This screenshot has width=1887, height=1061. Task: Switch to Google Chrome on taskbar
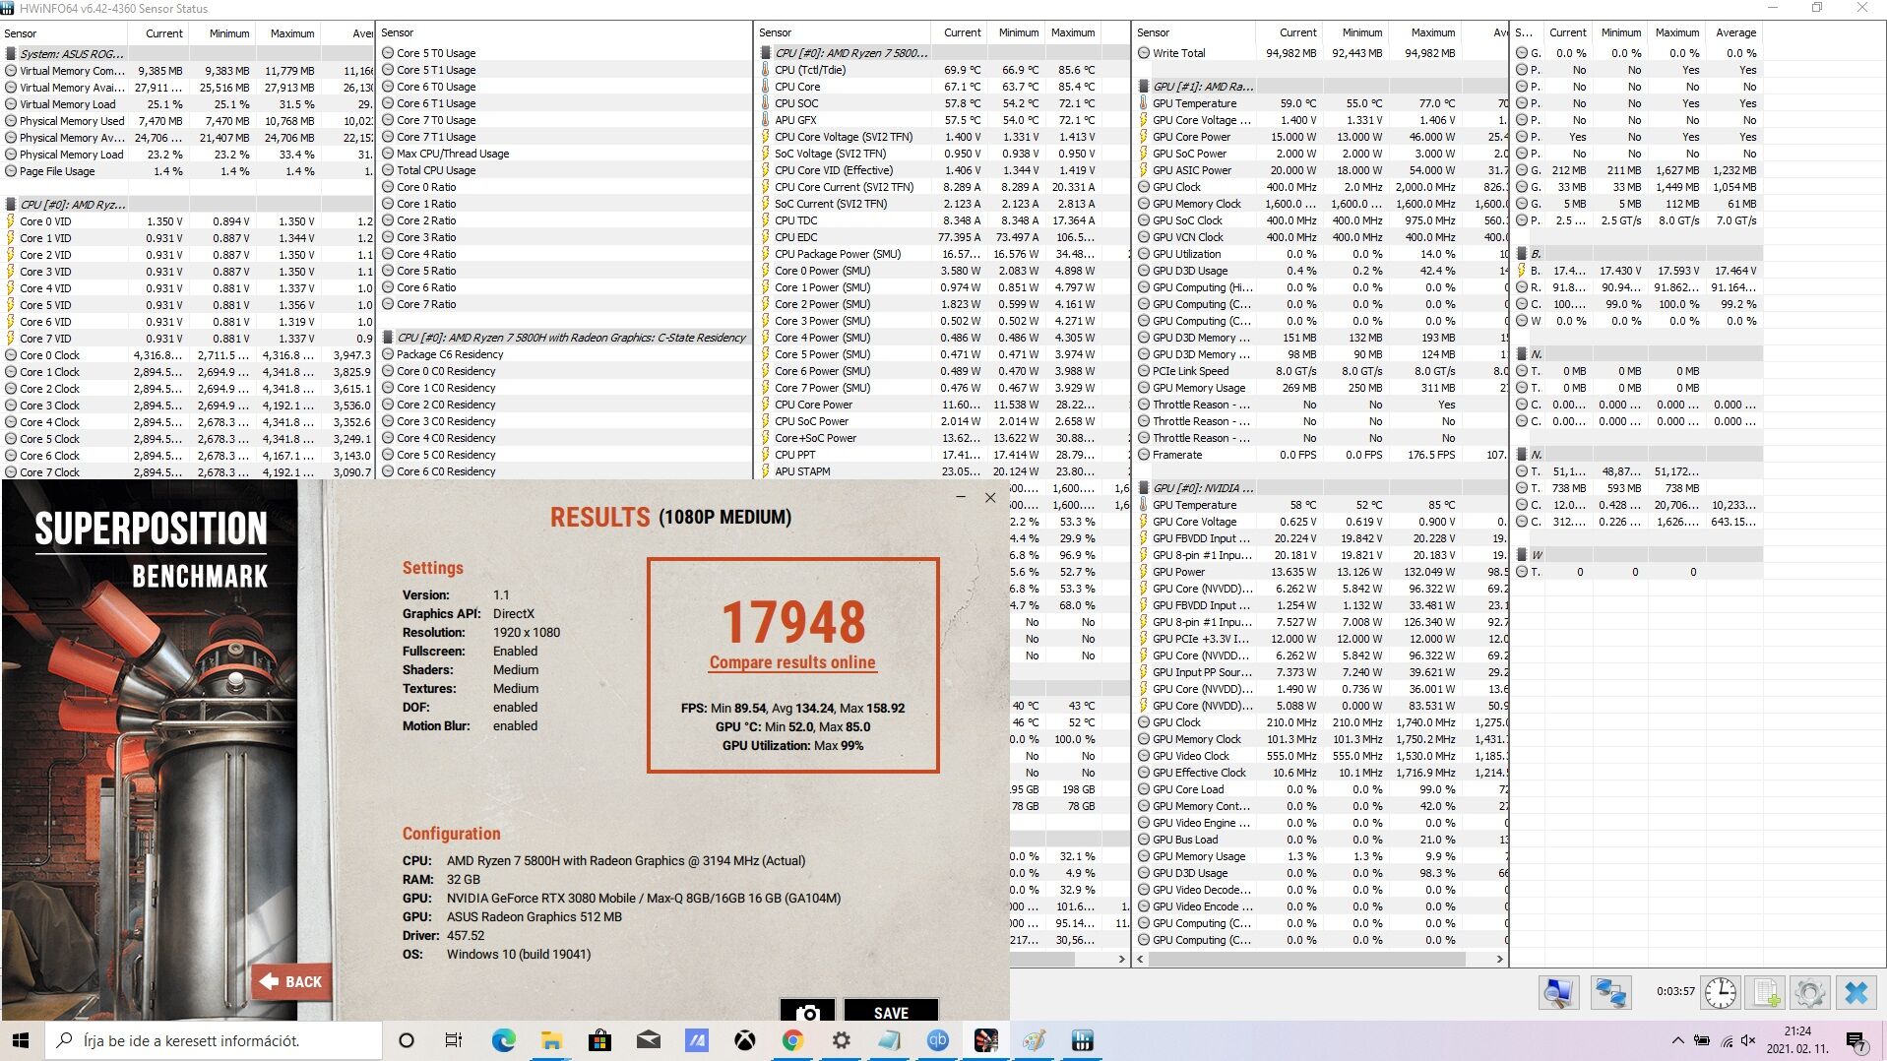click(x=793, y=1040)
